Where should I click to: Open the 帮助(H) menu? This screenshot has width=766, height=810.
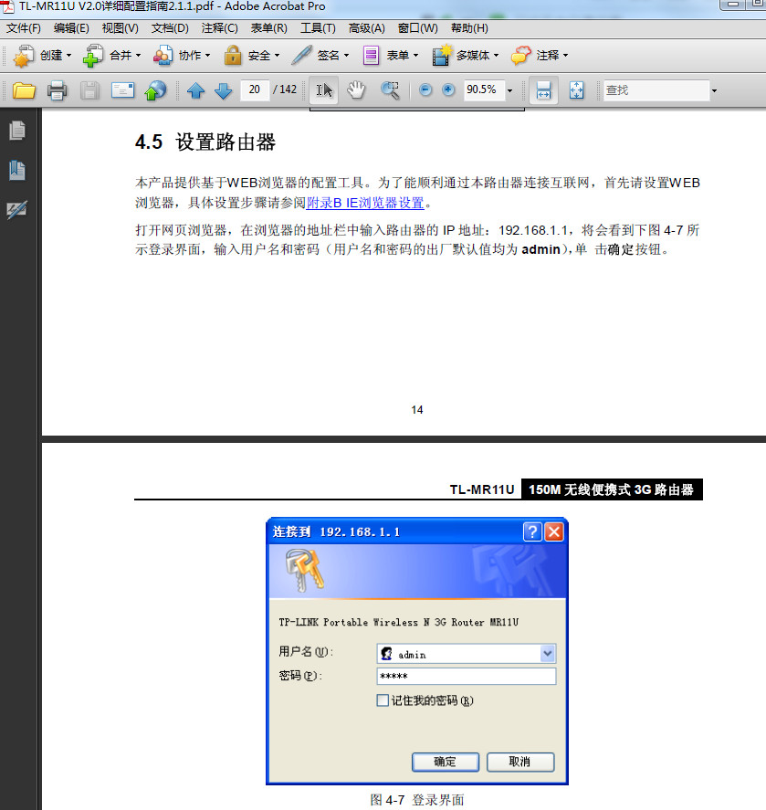click(x=469, y=28)
